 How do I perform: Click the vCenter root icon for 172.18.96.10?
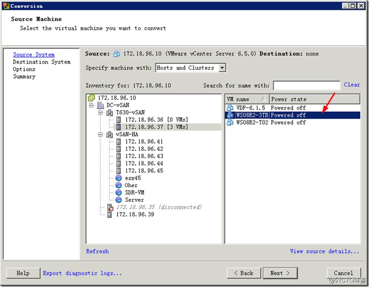pos(91,98)
